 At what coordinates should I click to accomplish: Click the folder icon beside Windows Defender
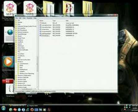(x=16, y=77)
